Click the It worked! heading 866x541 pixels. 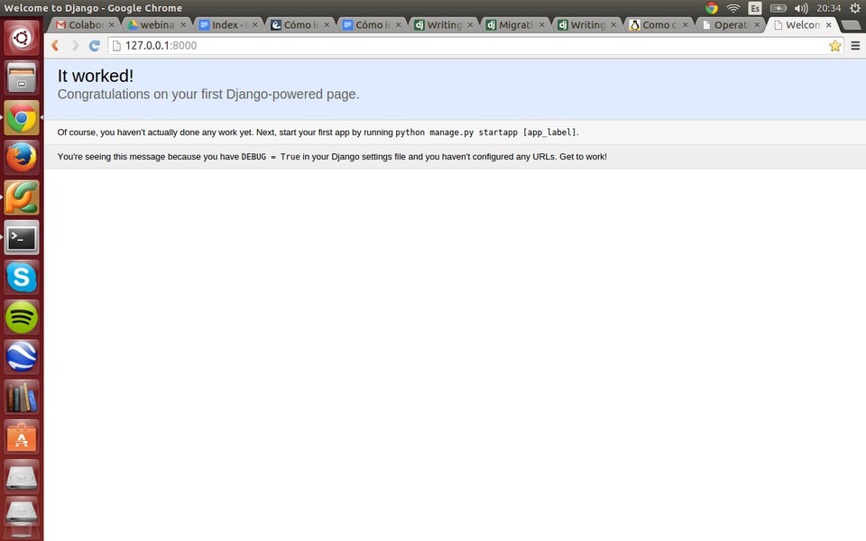96,76
